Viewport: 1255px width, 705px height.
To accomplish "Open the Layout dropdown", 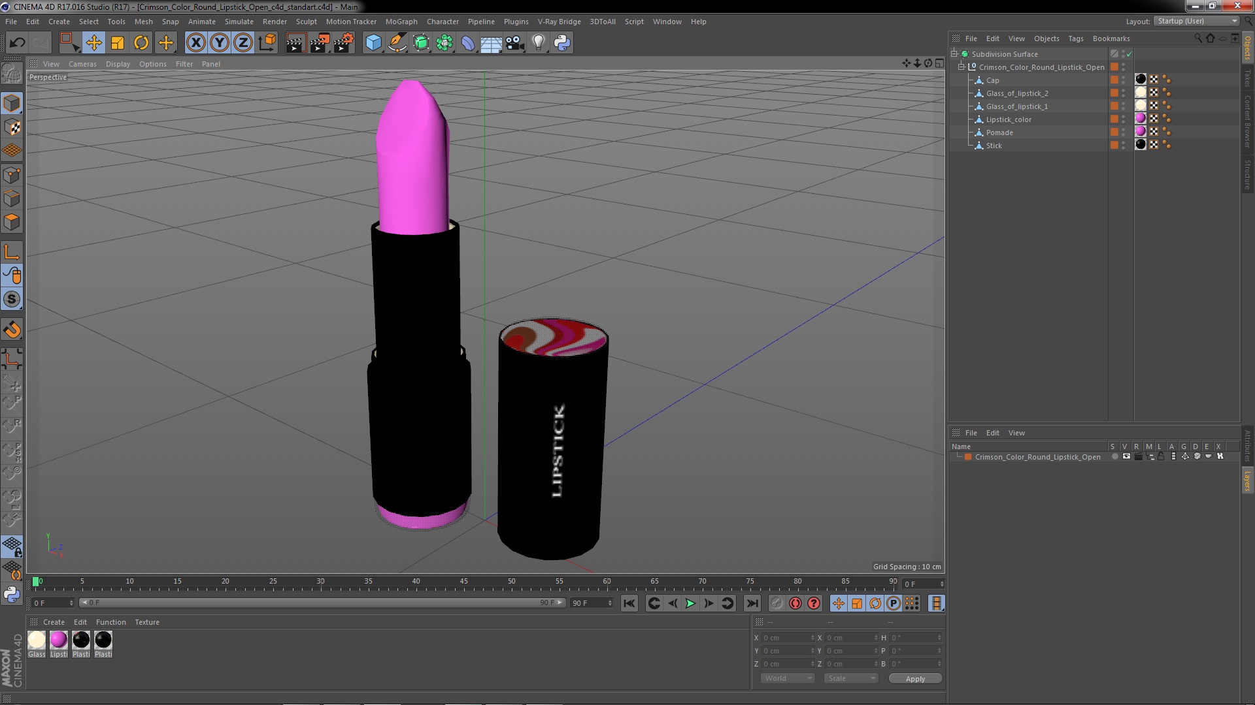I will point(1197,22).
